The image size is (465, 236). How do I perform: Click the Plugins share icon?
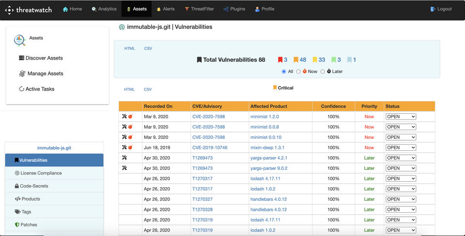pyautogui.click(x=226, y=9)
